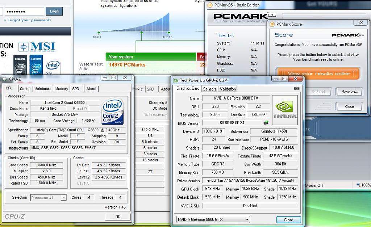Click the NVIDIA logo in GPU-Z

click(x=285, y=110)
